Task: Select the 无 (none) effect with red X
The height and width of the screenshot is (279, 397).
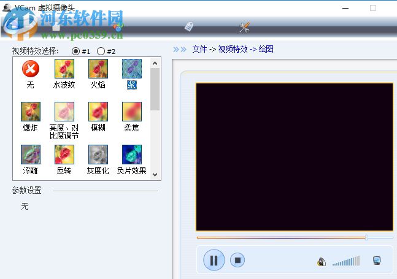Action: point(31,74)
